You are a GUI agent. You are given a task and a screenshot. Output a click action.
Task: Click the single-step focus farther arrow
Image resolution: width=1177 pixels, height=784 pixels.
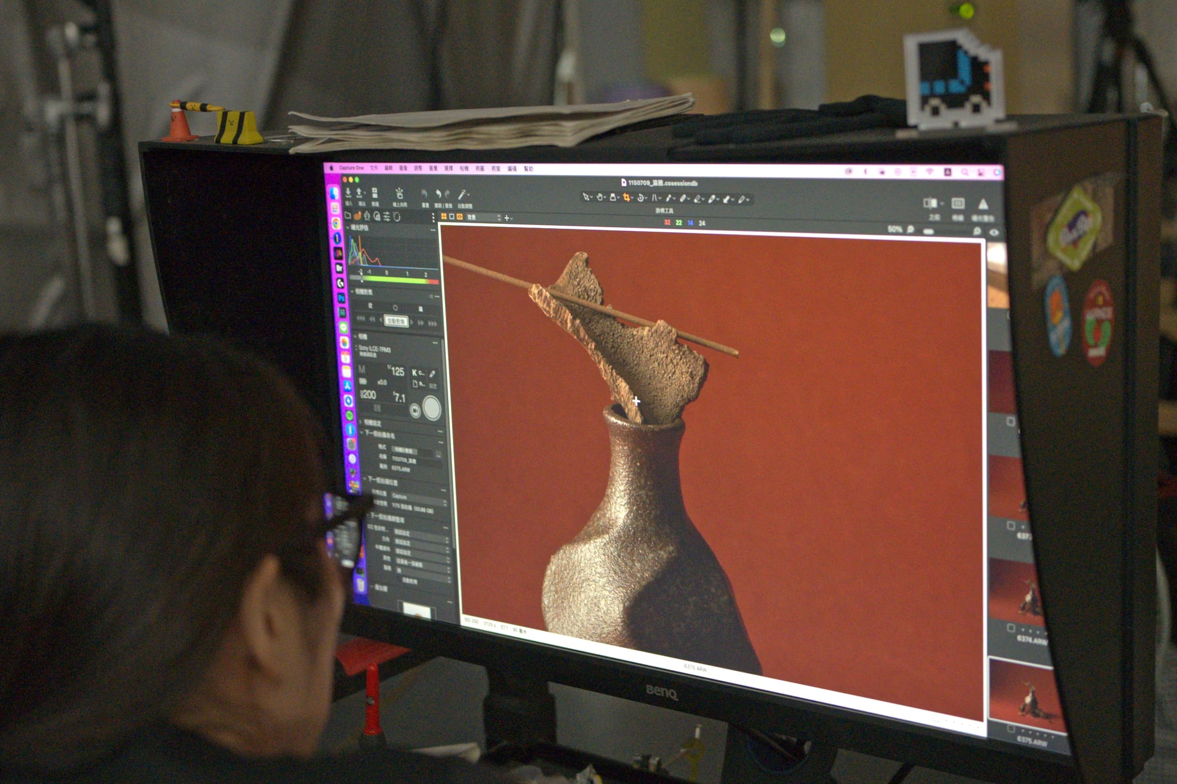[413, 322]
